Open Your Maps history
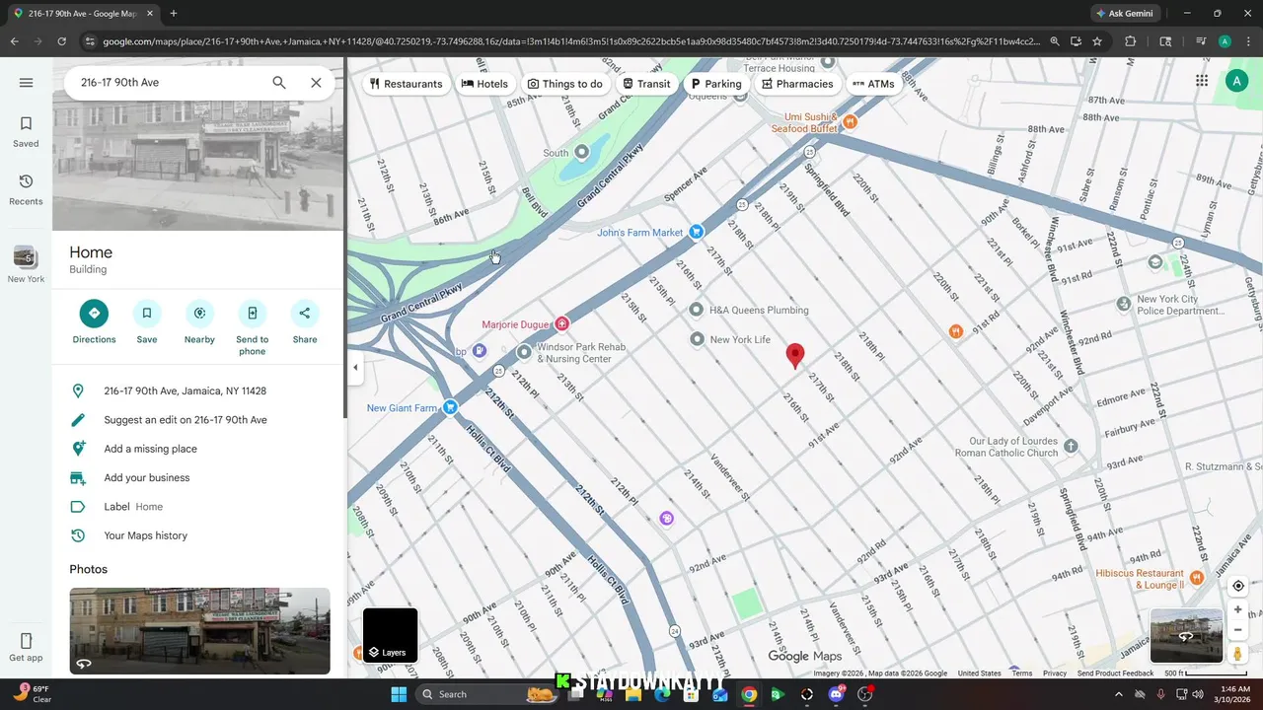This screenshot has width=1263, height=710. click(198, 535)
